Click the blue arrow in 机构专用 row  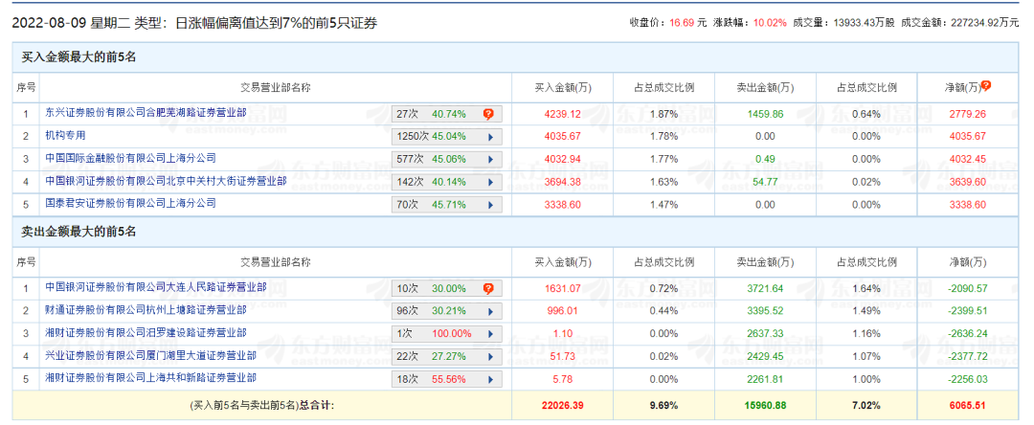(x=491, y=136)
